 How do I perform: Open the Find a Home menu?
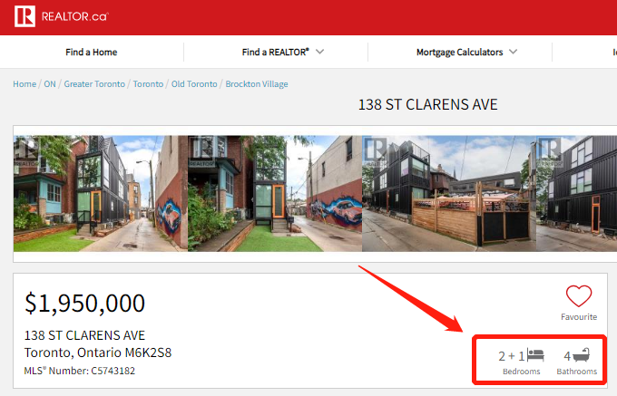click(92, 53)
